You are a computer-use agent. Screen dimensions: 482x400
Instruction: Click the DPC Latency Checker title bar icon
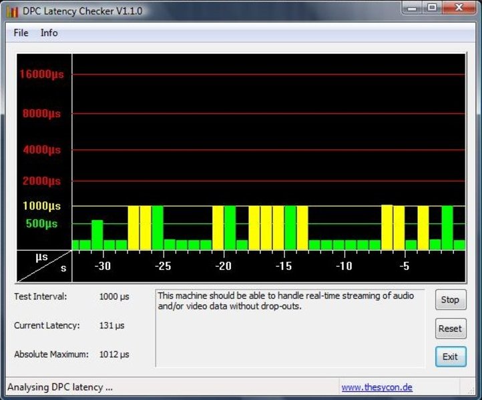(12, 11)
